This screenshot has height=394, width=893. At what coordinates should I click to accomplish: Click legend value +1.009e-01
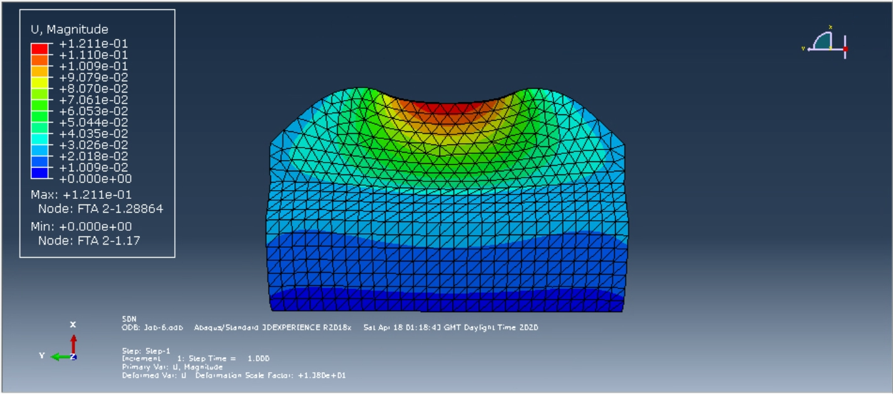(x=93, y=66)
